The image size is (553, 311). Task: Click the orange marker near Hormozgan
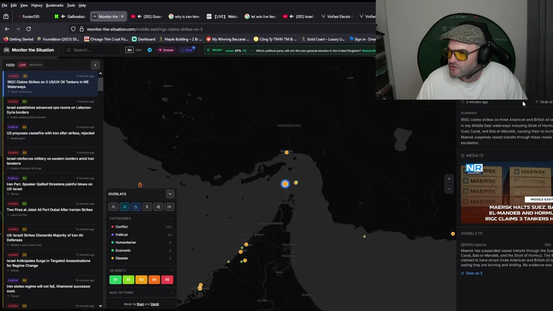click(x=286, y=152)
